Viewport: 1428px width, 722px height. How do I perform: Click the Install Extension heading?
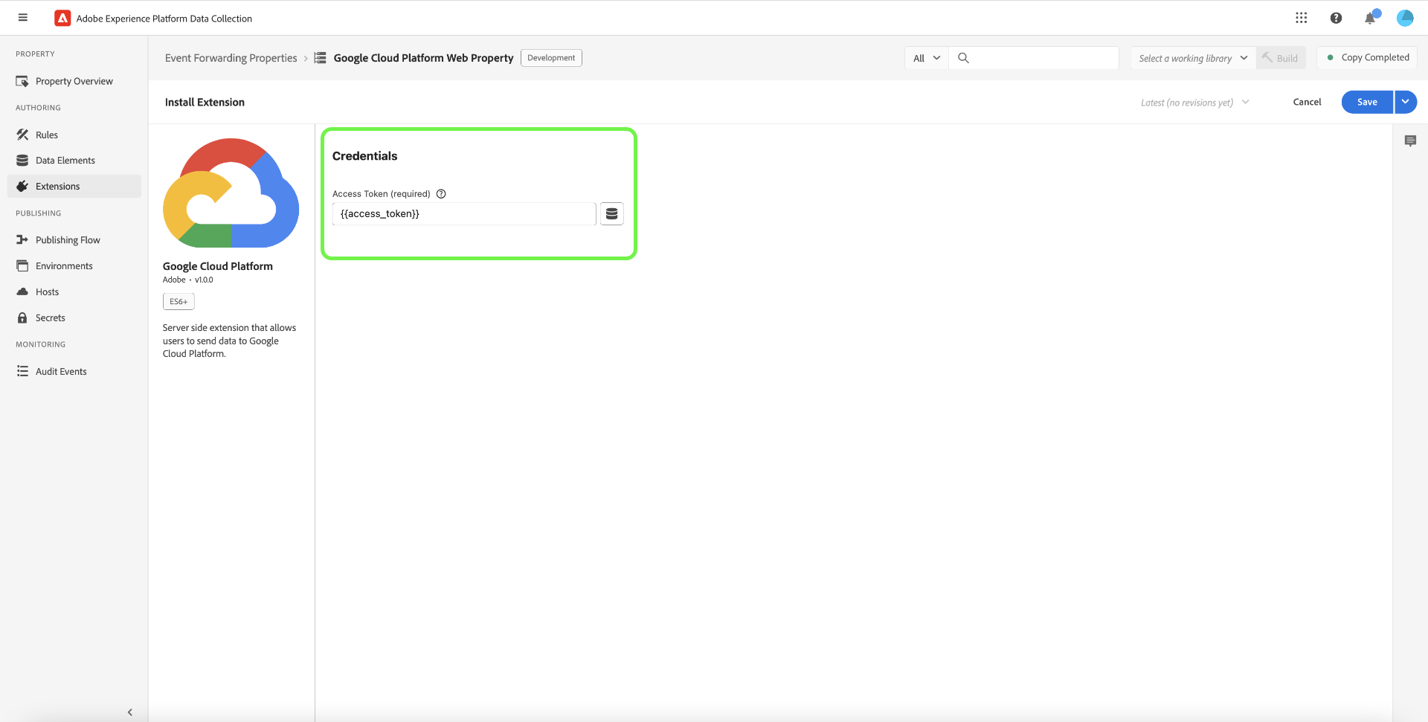click(205, 103)
